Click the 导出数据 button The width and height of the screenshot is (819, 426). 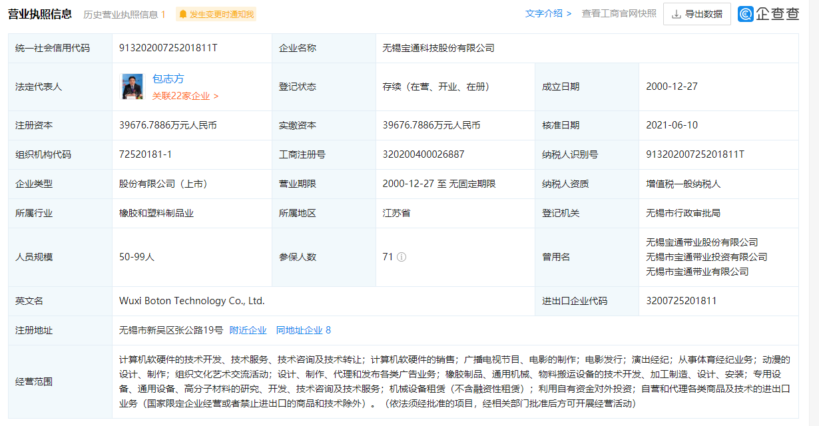[696, 14]
